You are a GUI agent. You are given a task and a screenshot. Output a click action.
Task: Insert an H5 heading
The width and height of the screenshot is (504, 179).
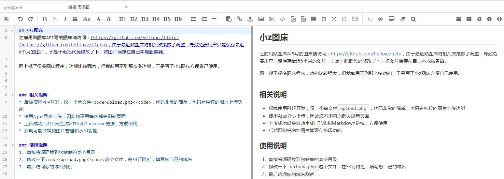click(x=167, y=19)
